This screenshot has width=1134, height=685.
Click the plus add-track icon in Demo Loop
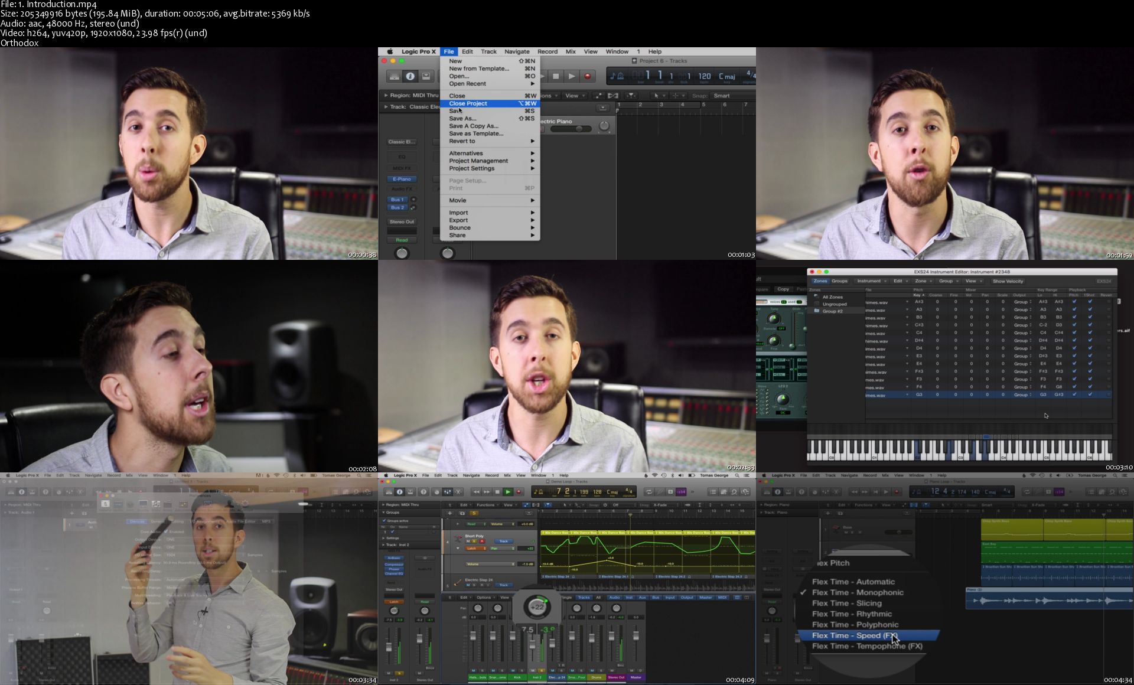449,513
